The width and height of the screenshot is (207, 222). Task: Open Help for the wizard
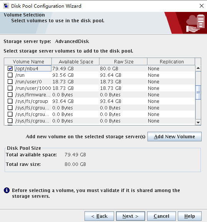click(190, 216)
